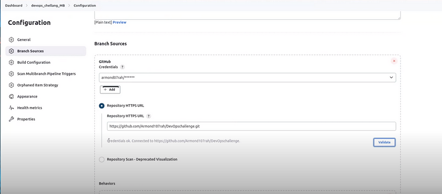Click the Preview link under description
This screenshot has height=194, width=442.
click(120, 22)
